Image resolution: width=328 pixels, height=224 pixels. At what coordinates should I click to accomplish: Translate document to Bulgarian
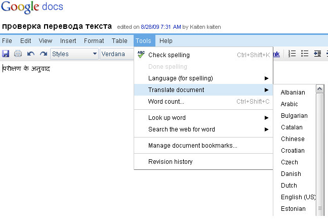(x=294, y=116)
